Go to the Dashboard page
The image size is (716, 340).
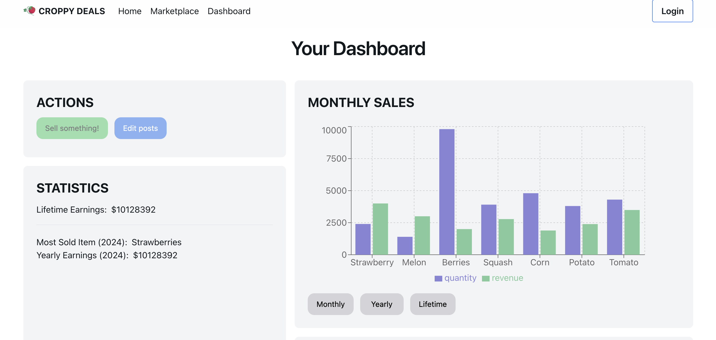pyautogui.click(x=229, y=11)
